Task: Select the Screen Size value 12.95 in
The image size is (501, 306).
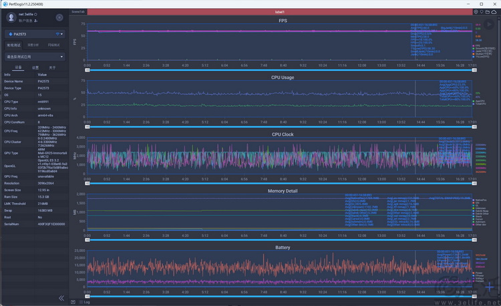Action: click(44, 190)
